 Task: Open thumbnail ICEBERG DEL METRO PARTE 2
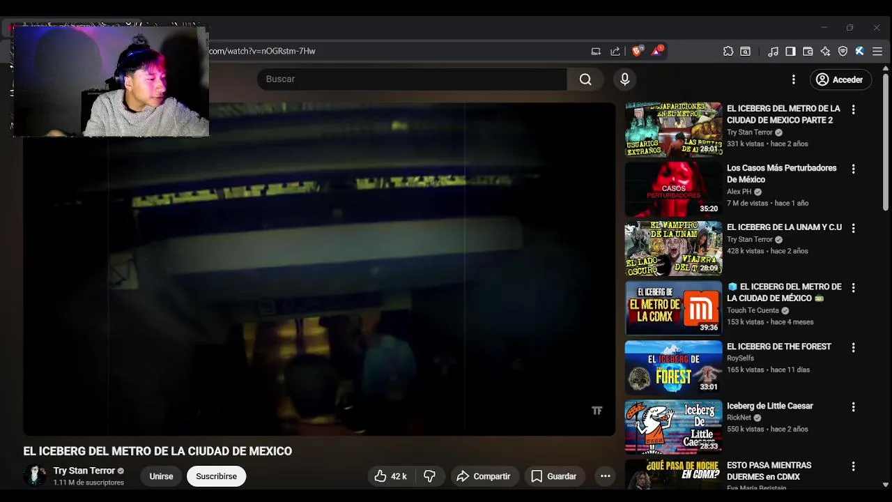click(x=673, y=130)
